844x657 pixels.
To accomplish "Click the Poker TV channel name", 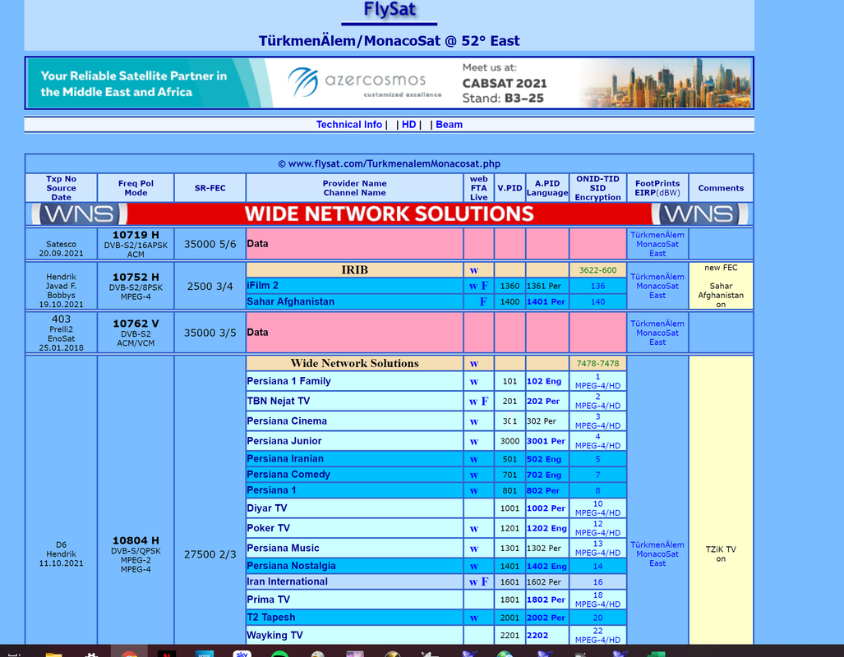I will pos(268,528).
